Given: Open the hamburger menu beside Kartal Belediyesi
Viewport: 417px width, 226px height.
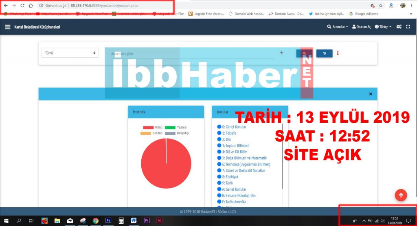Looking at the screenshot, I should tap(8, 27).
